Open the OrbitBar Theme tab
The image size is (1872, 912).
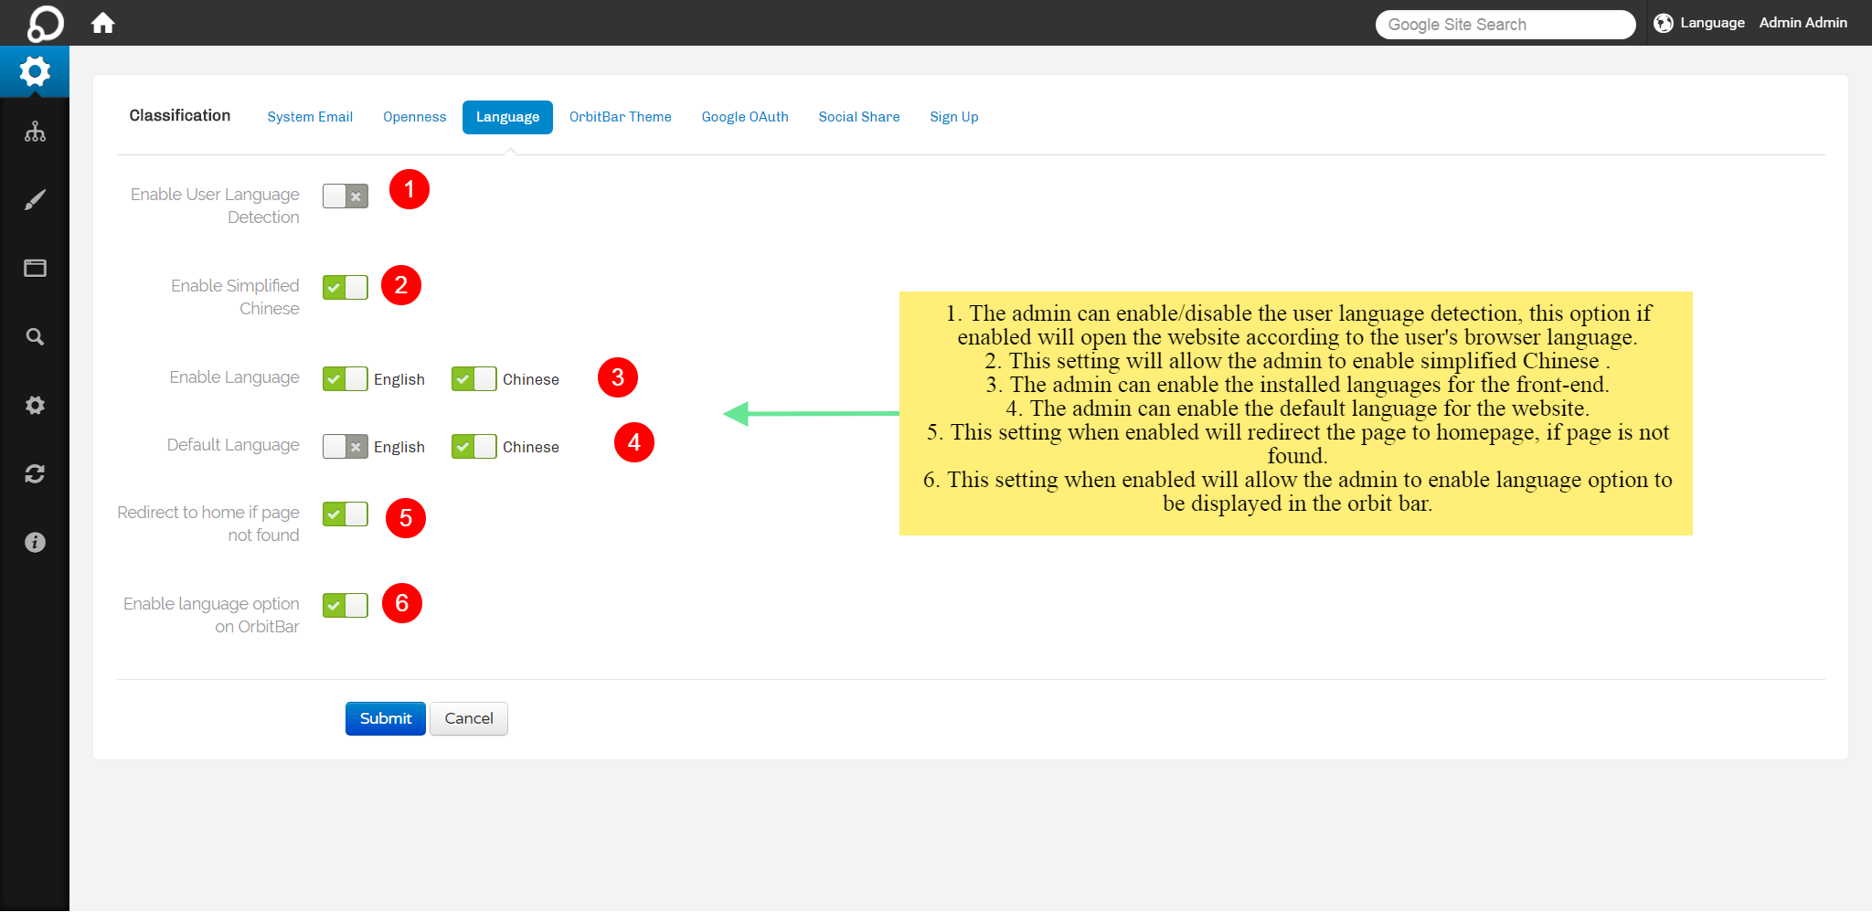(x=620, y=117)
